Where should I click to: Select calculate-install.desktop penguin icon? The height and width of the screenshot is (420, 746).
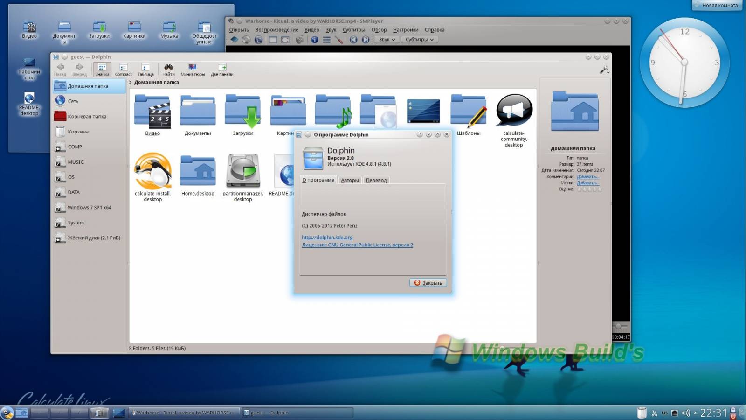153,171
